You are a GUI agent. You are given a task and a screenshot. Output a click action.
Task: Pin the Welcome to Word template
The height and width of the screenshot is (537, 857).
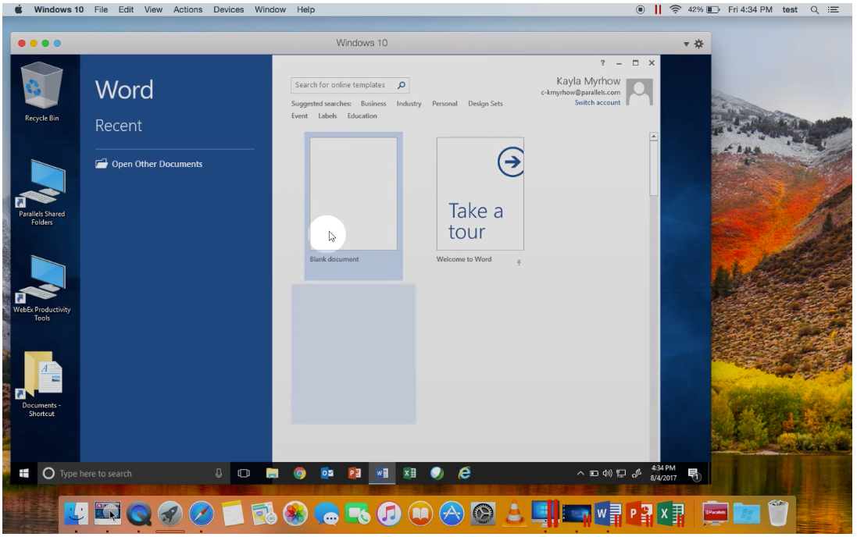point(519,263)
